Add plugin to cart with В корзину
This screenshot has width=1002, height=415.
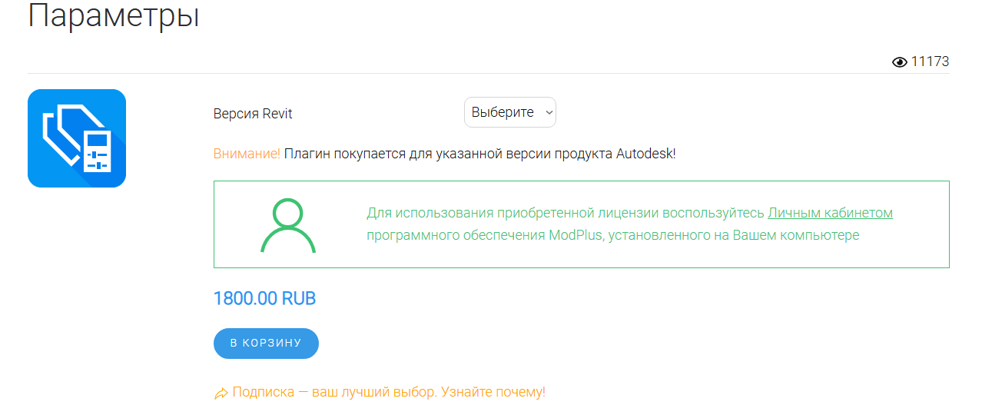tap(266, 344)
